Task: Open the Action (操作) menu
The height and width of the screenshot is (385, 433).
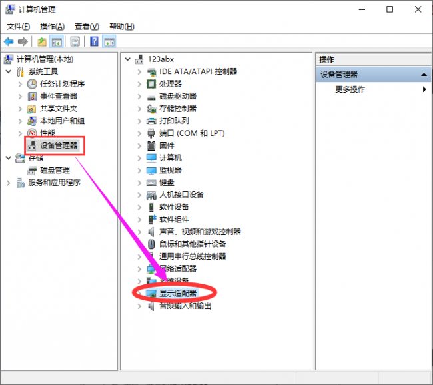Action: [52, 27]
